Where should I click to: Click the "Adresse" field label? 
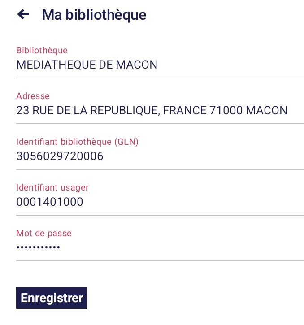coord(33,96)
